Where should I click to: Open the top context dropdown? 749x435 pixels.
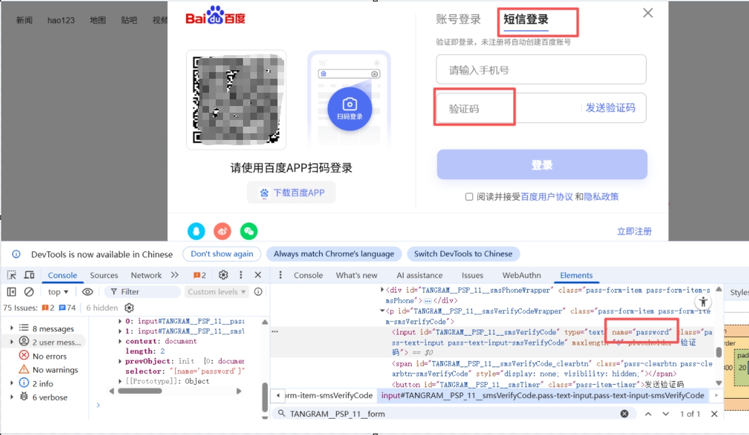tap(58, 291)
